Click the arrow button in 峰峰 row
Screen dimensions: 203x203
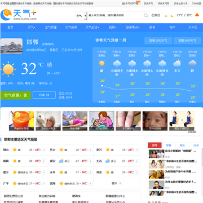(44, 161)
